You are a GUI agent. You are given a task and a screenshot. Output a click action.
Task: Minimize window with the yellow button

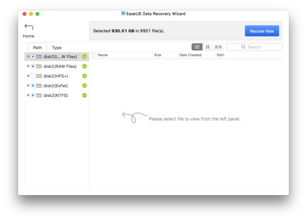click(x=31, y=14)
